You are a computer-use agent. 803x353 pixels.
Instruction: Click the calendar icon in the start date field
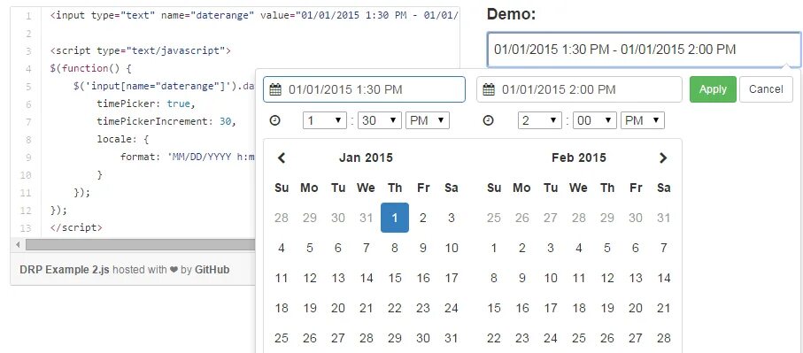[x=275, y=90]
